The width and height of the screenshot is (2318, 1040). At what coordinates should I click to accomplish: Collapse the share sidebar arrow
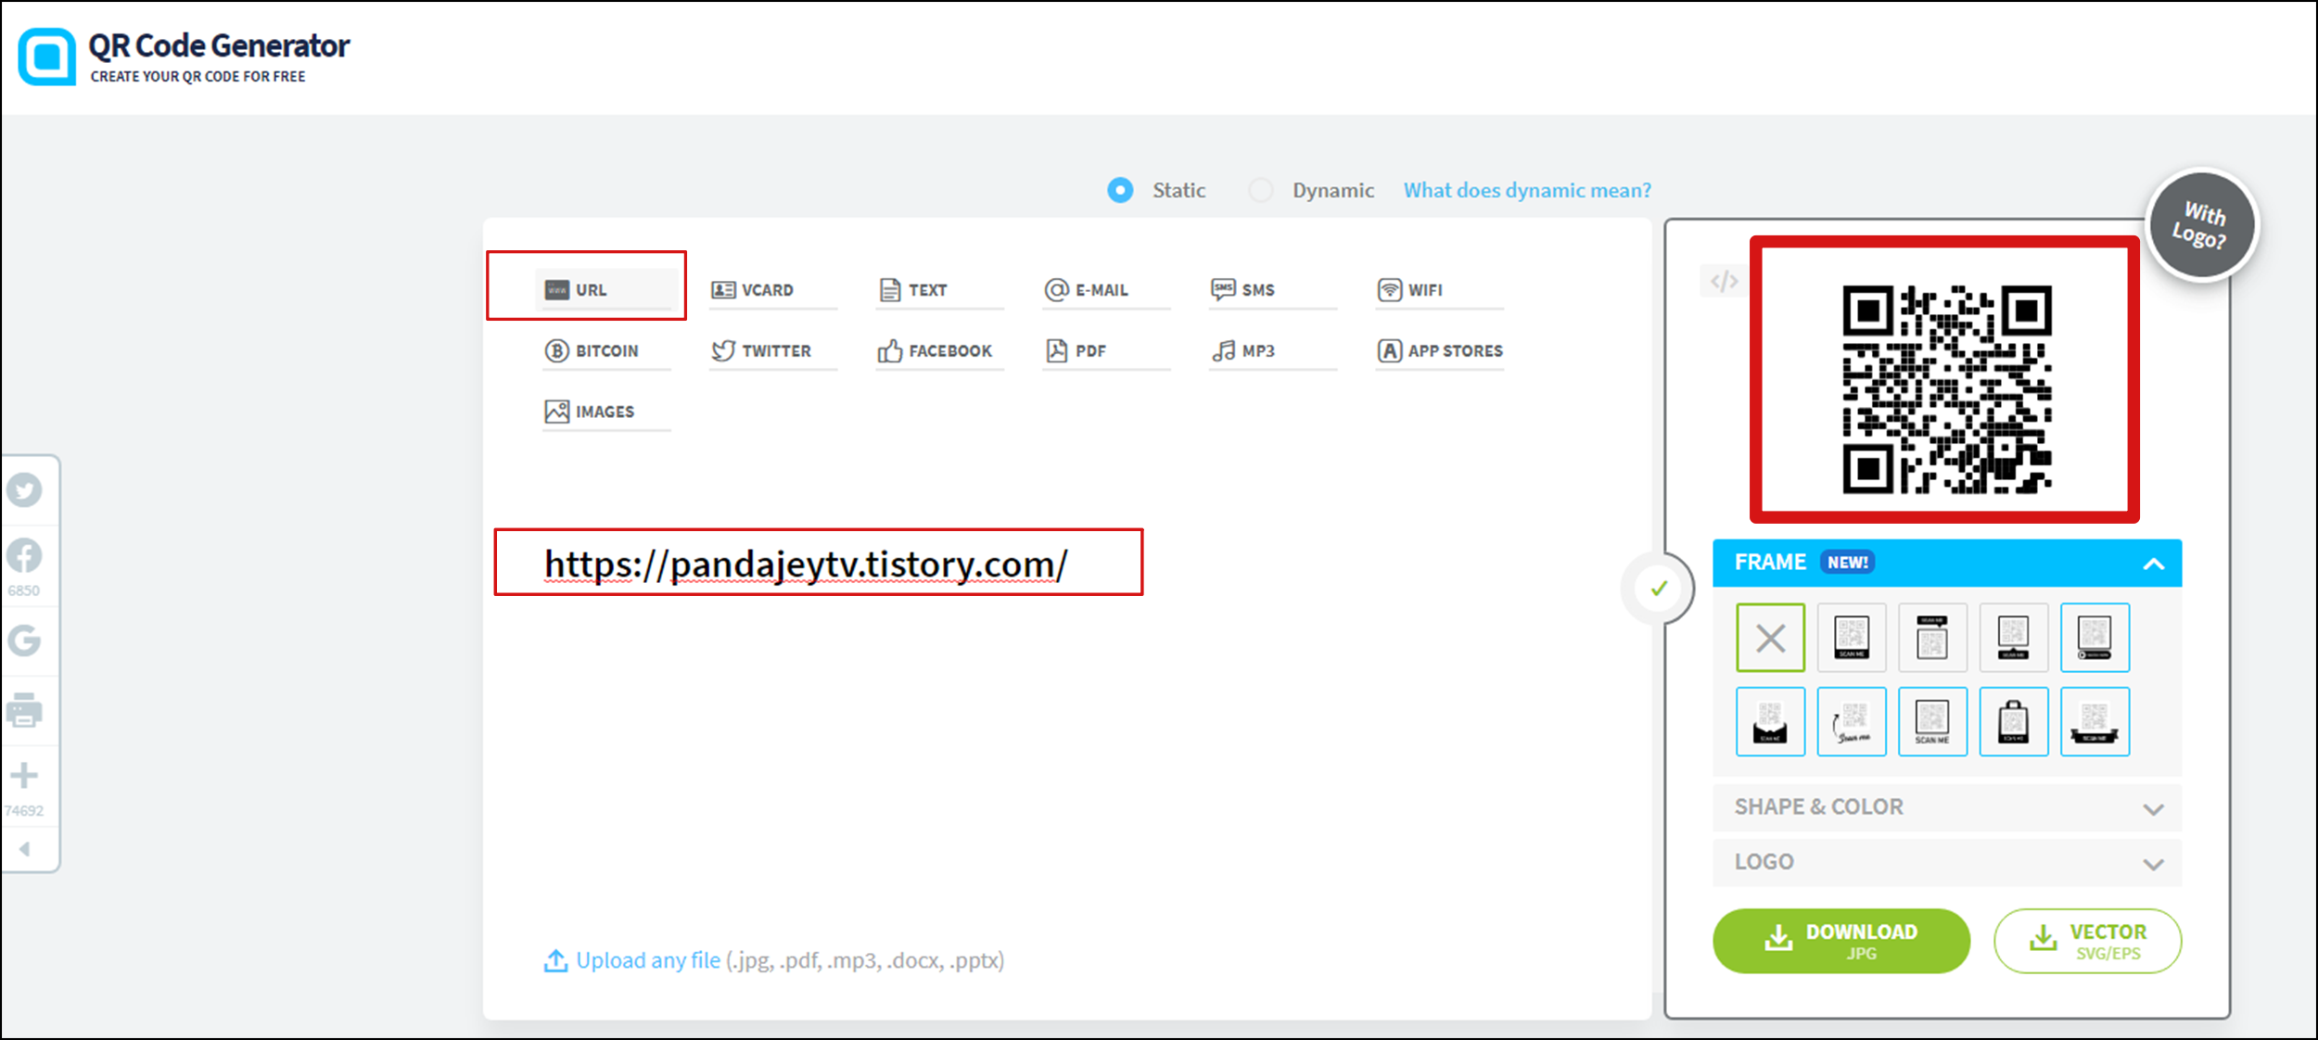click(25, 849)
